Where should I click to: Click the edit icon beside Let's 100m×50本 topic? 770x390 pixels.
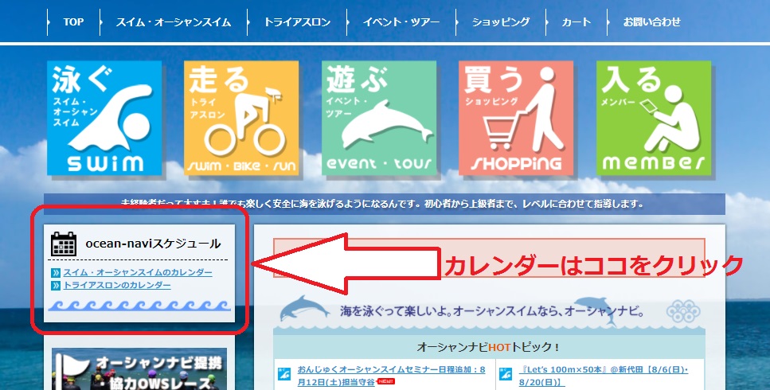[505, 372]
